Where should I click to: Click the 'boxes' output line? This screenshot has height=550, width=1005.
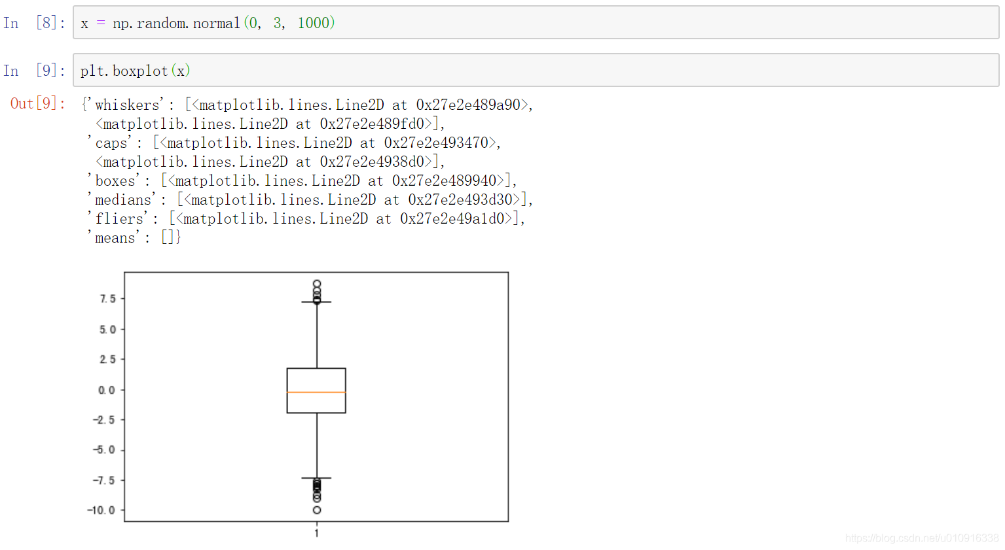point(302,180)
